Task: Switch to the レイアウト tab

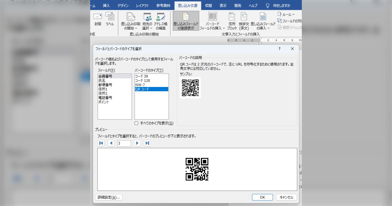Action: (142, 6)
